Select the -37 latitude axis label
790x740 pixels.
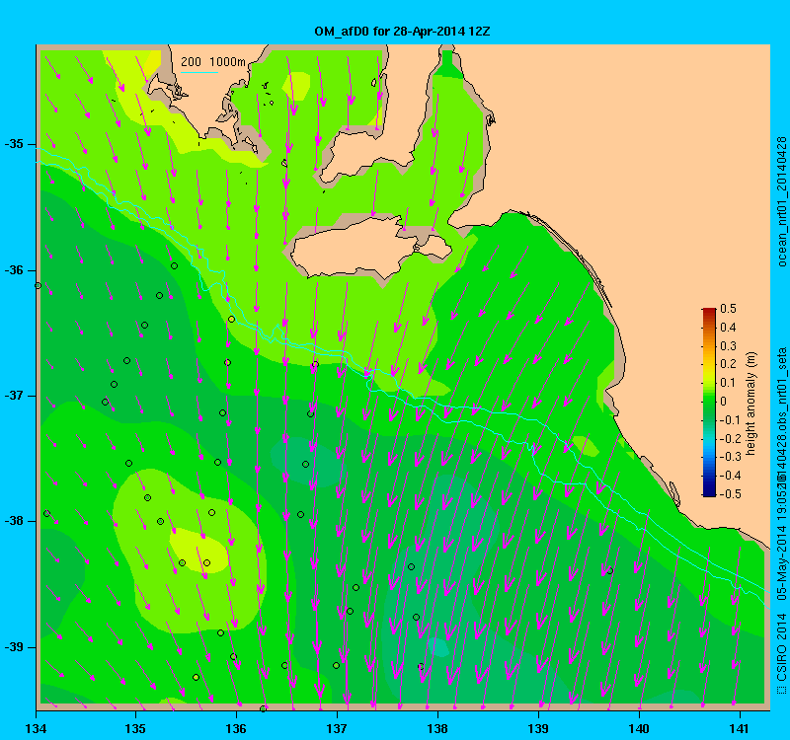coord(14,396)
